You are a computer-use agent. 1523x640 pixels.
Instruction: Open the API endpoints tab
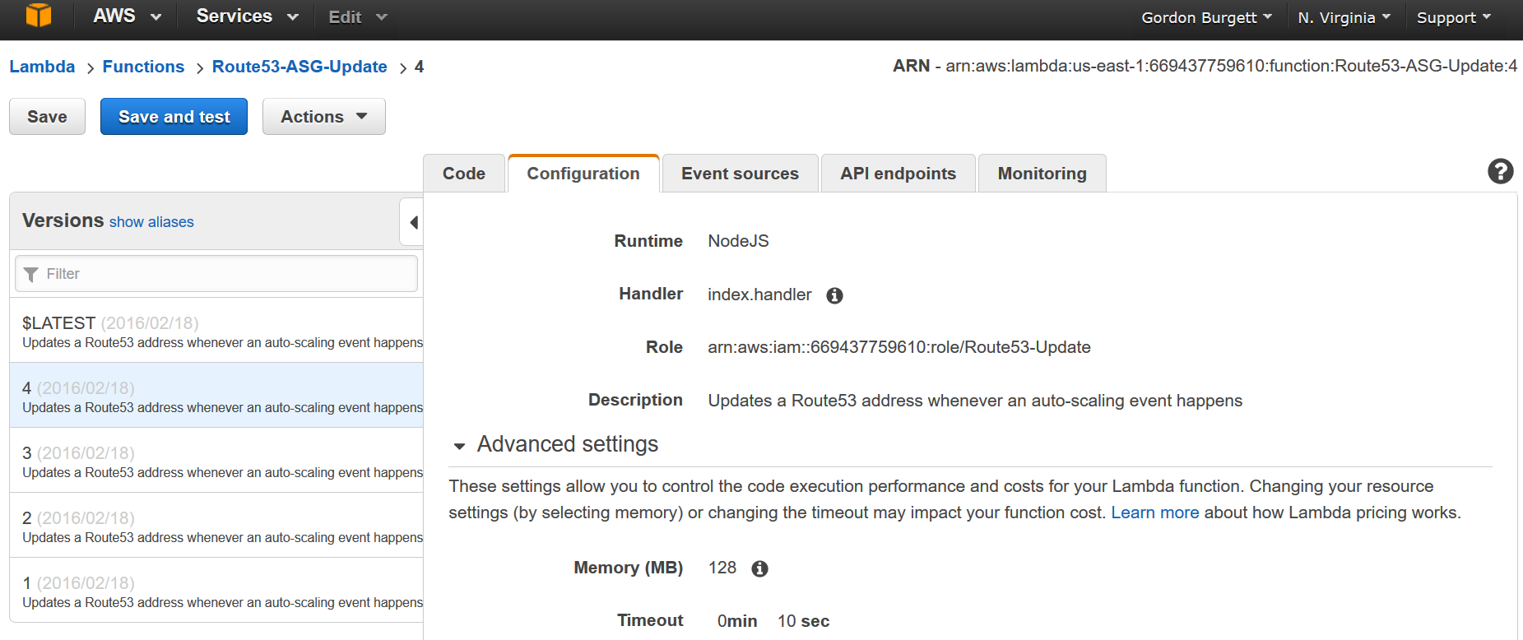(898, 174)
